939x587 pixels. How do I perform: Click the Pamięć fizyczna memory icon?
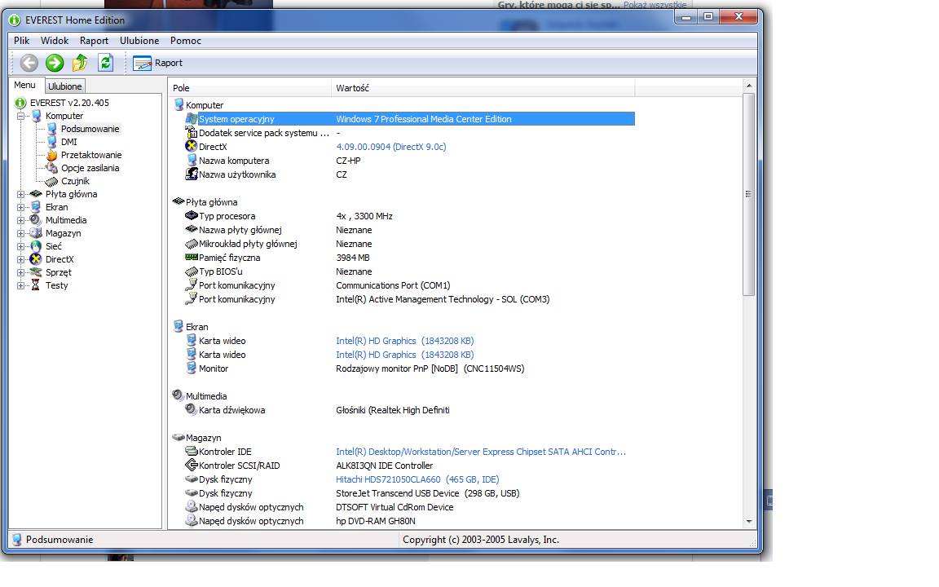click(191, 258)
